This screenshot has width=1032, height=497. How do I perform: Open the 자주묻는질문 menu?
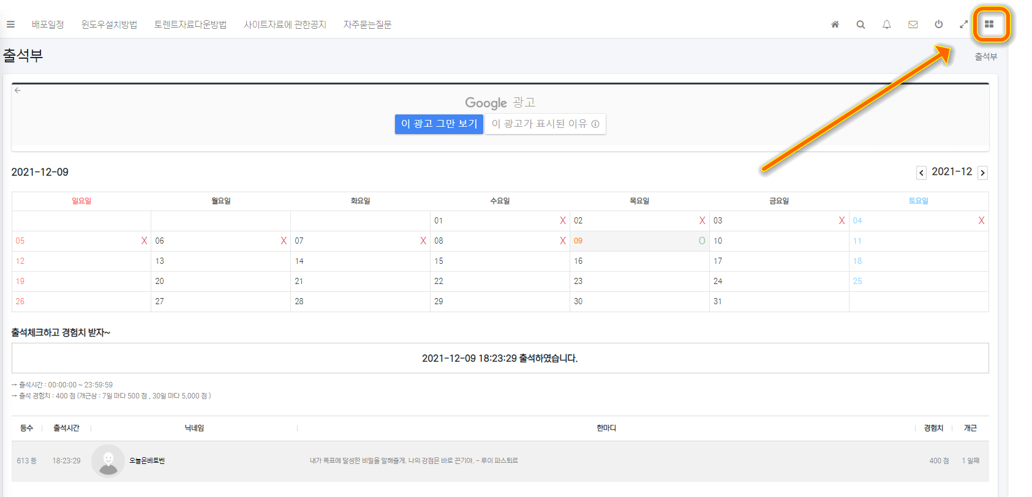click(x=367, y=24)
